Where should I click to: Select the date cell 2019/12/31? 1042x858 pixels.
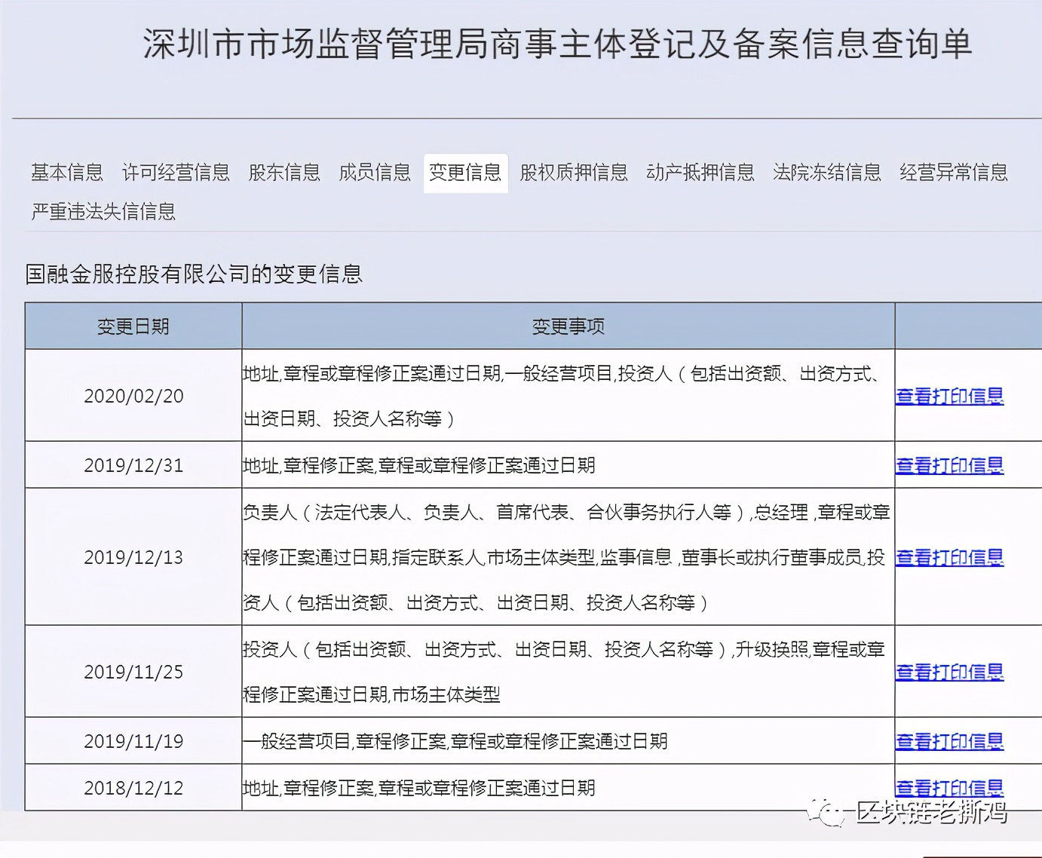[x=133, y=465]
